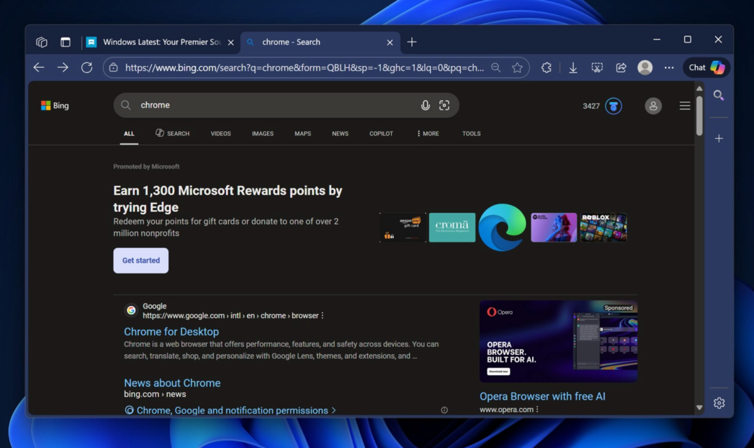Refresh the current page
Image resolution: width=754 pixels, height=448 pixels.
tap(87, 67)
